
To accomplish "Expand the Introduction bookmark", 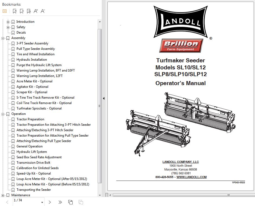I will 8,22.
